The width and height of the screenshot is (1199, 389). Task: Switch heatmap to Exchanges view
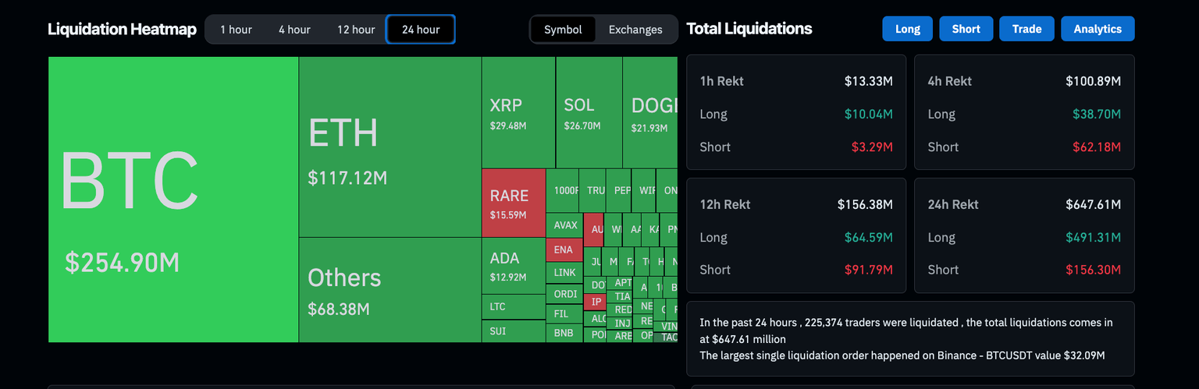[635, 30]
